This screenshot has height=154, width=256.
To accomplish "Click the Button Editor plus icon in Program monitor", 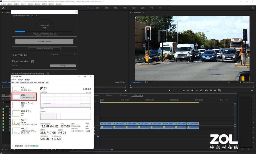I will pyautogui.click(x=252, y=91).
